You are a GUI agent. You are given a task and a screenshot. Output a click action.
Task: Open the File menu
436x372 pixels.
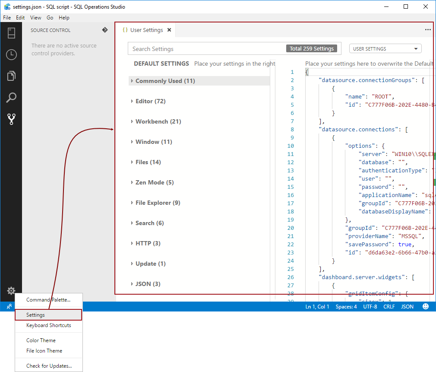click(x=6, y=18)
